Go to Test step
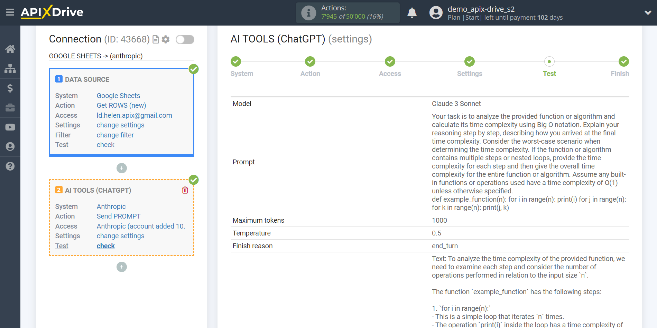Image resolution: width=657 pixels, height=328 pixels. tap(549, 74)
